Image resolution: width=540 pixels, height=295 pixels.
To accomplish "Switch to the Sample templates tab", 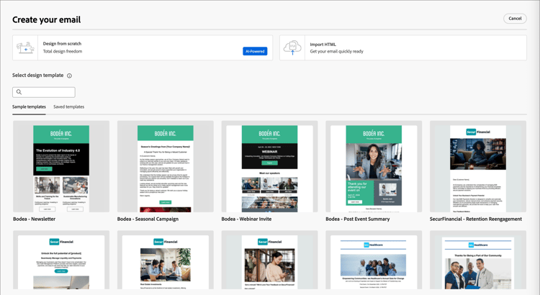I will (x=29, y=106).
